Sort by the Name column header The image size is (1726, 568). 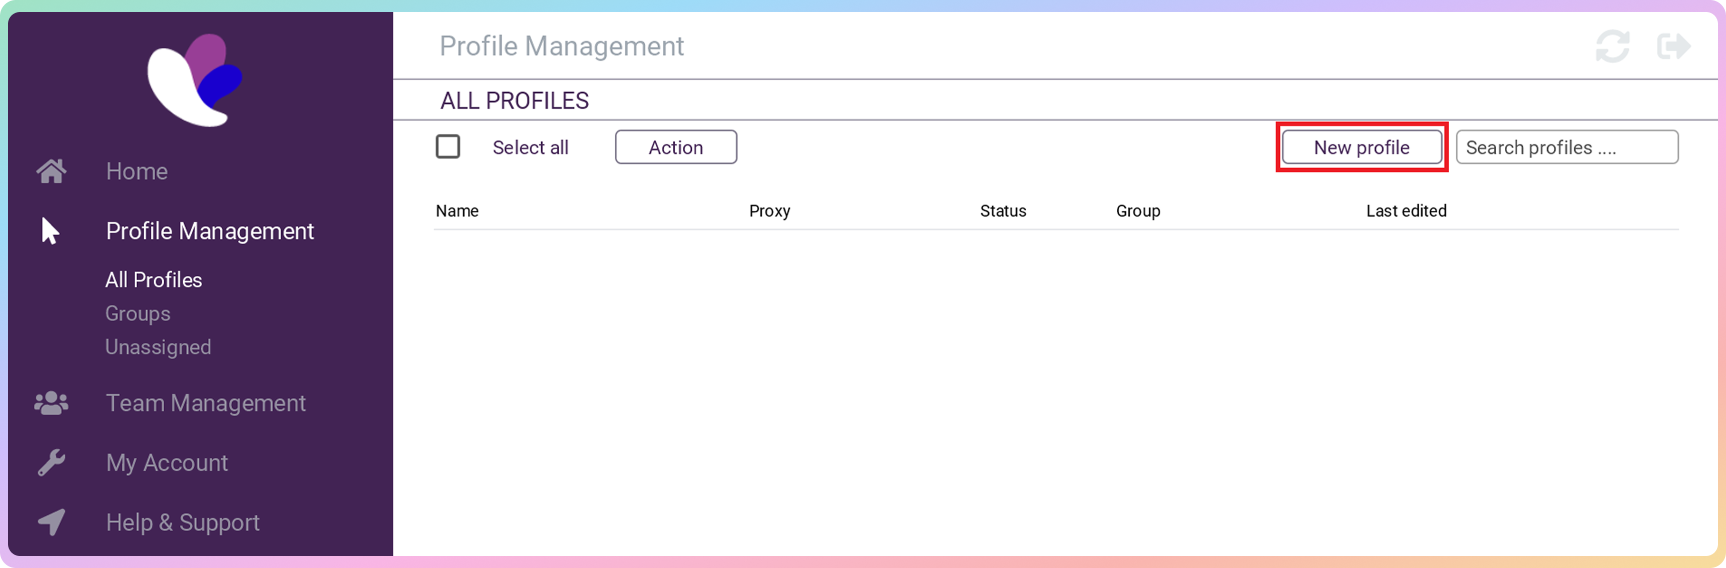tap(457, 210)
